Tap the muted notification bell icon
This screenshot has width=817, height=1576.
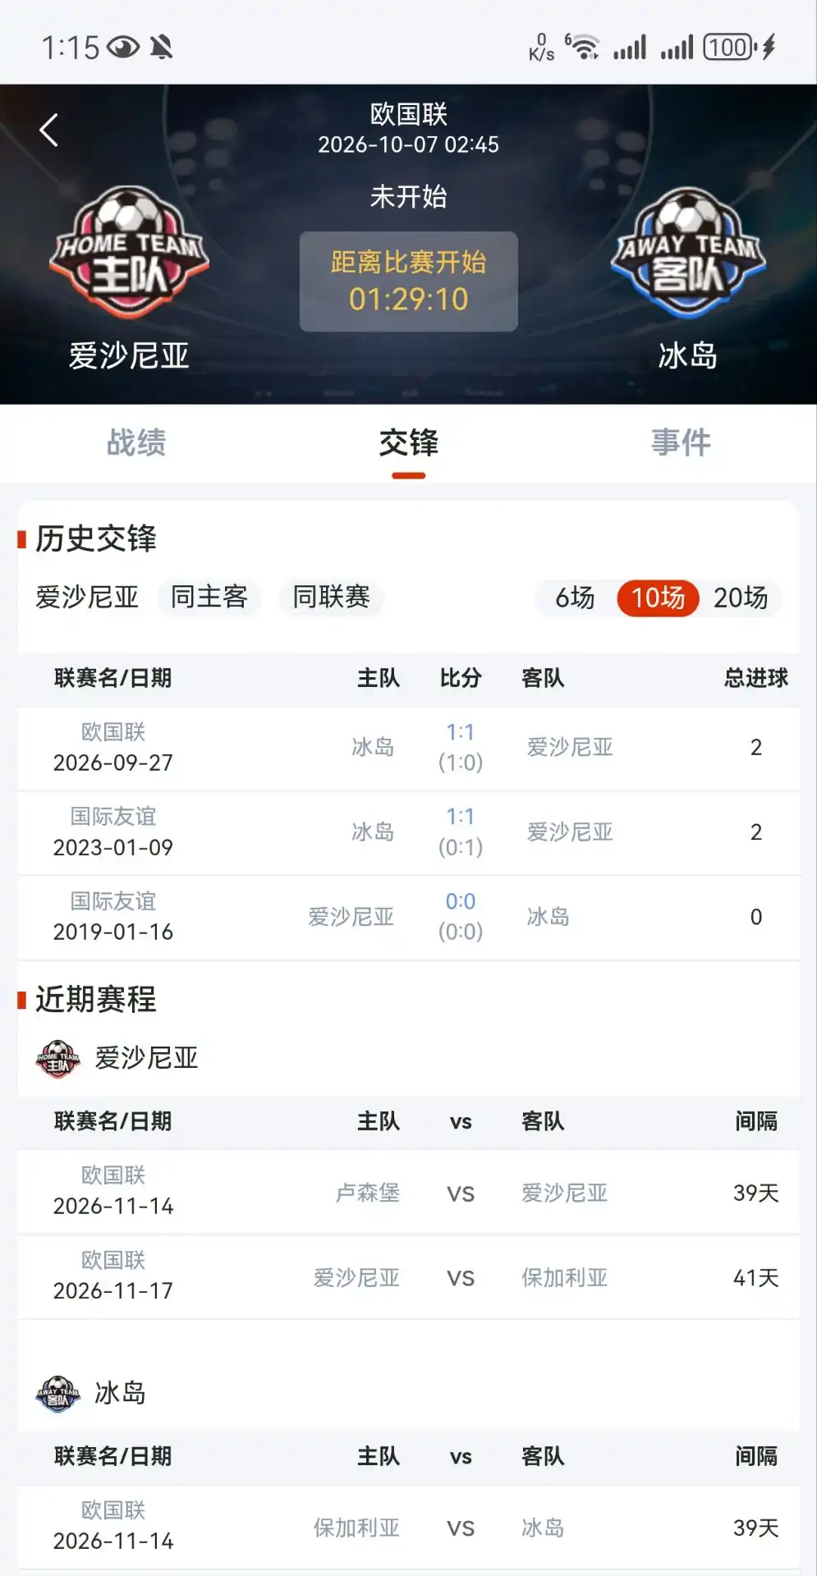click(162, 48)
